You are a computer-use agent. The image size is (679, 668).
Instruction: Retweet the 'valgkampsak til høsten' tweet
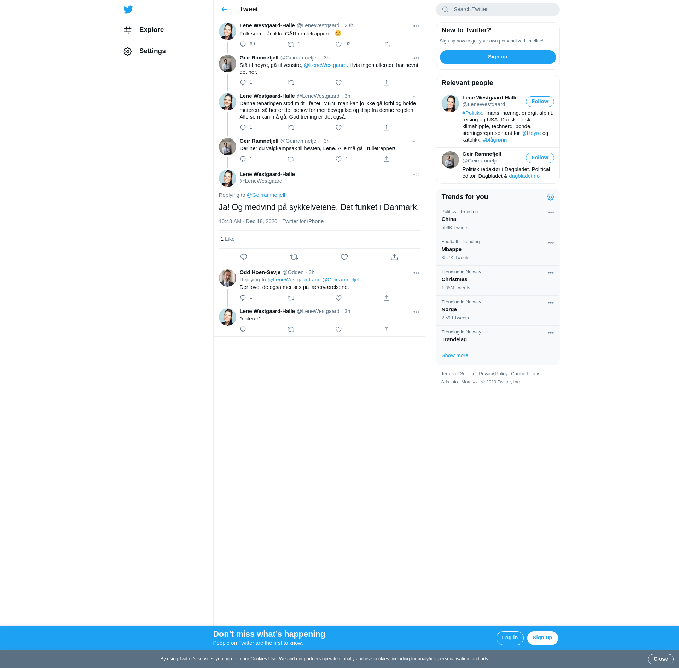click(291, 159)
